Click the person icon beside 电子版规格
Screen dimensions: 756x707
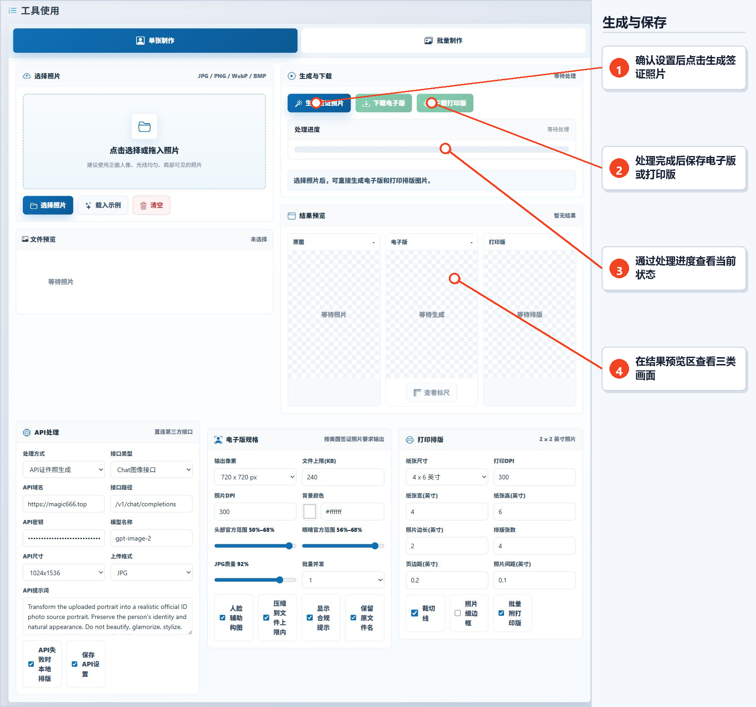coord(219,440)
